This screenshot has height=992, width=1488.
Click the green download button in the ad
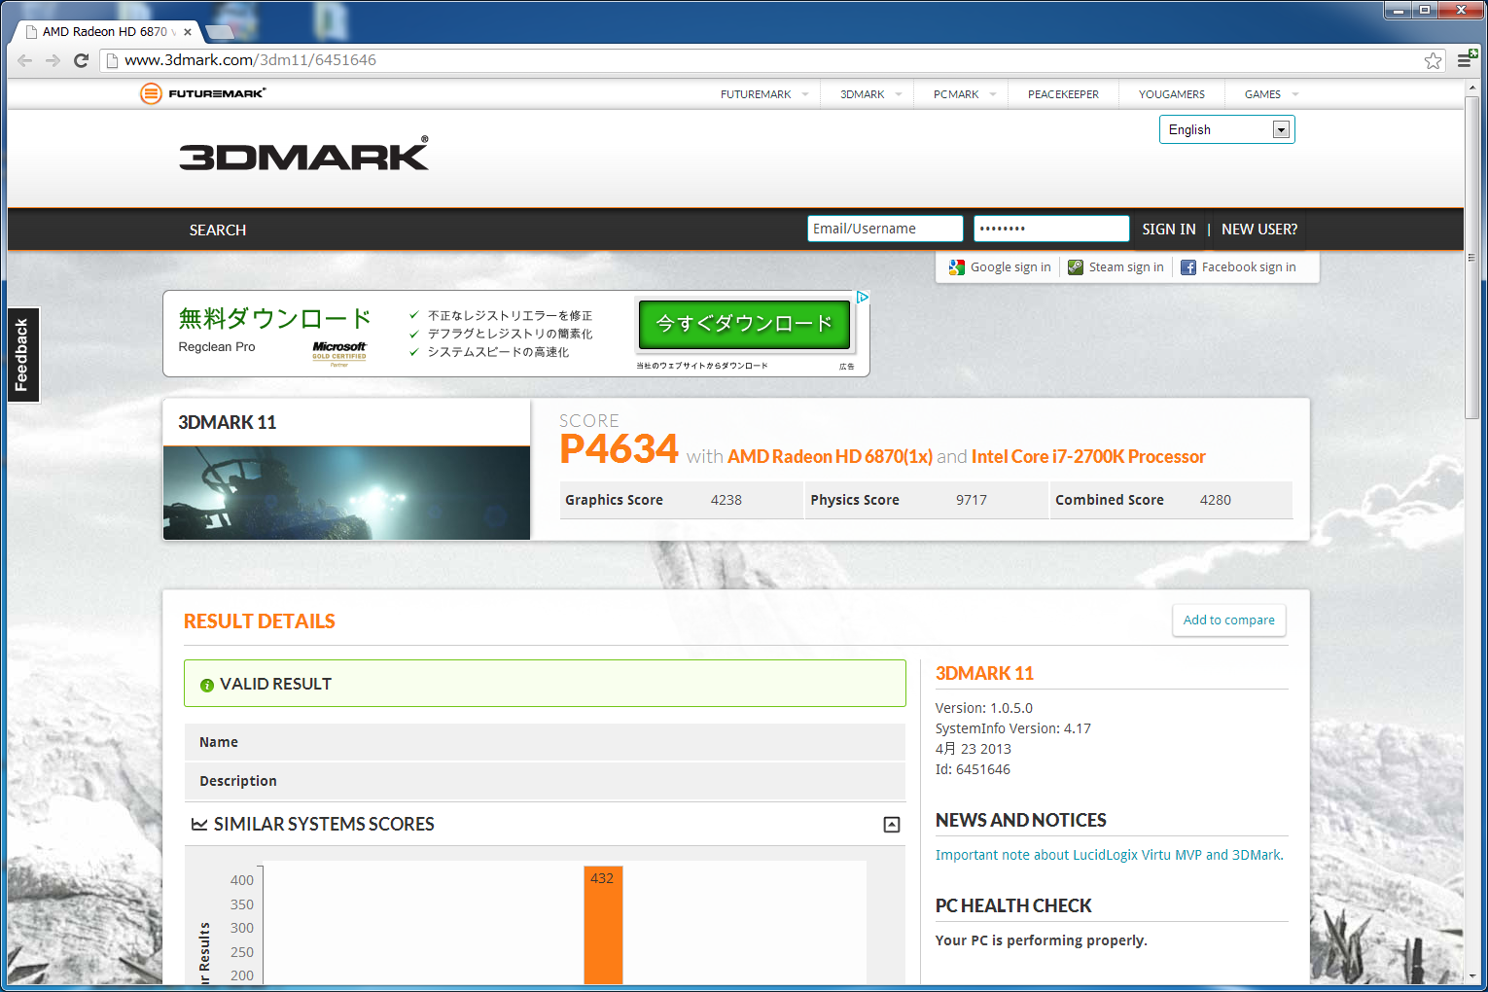coord(744,324)
